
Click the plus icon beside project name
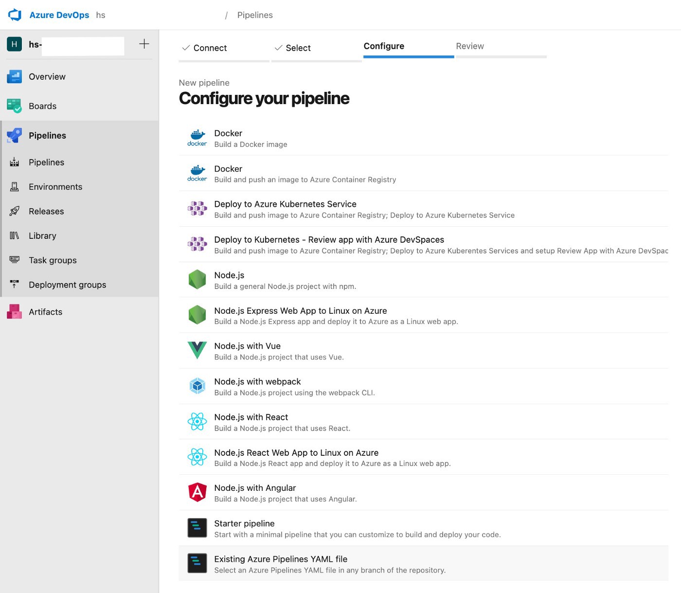[x=144, y=44]
